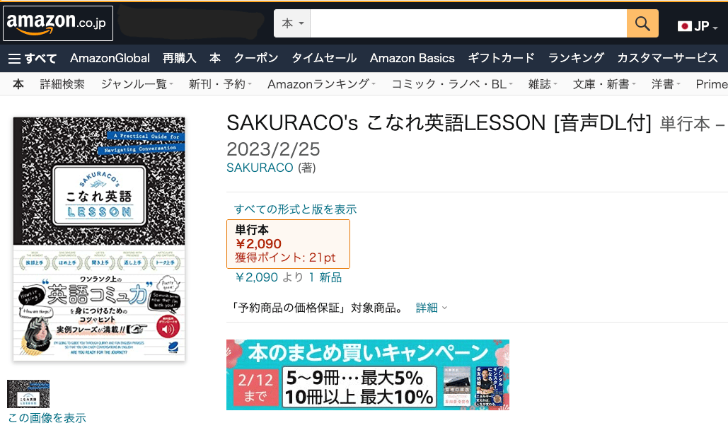Open the すべて hamburger menu
Screen dimensions: 728x435
[x=33, y=59]
